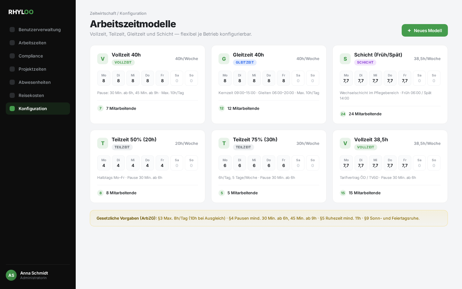Select the Monday cell in Vollzeit 38,5h
Viewport: 462px width, 289px height.
pyautogui.click(x=346, y=163)
